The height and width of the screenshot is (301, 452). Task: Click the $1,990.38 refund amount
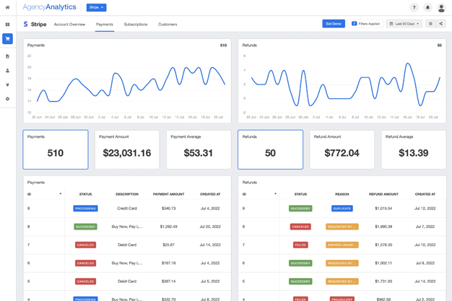(383, 227)
